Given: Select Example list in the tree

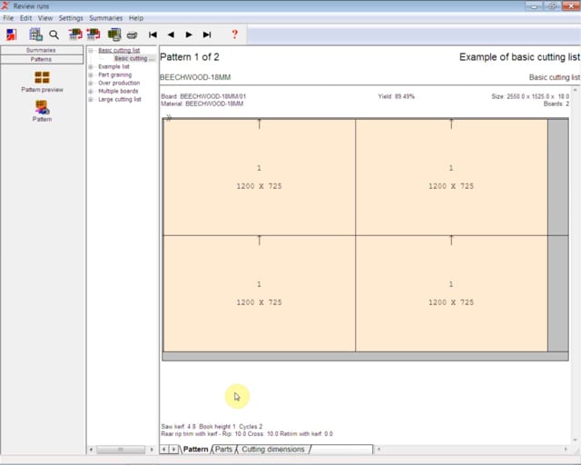Looking at the screenshot, I should pos(113,66).
